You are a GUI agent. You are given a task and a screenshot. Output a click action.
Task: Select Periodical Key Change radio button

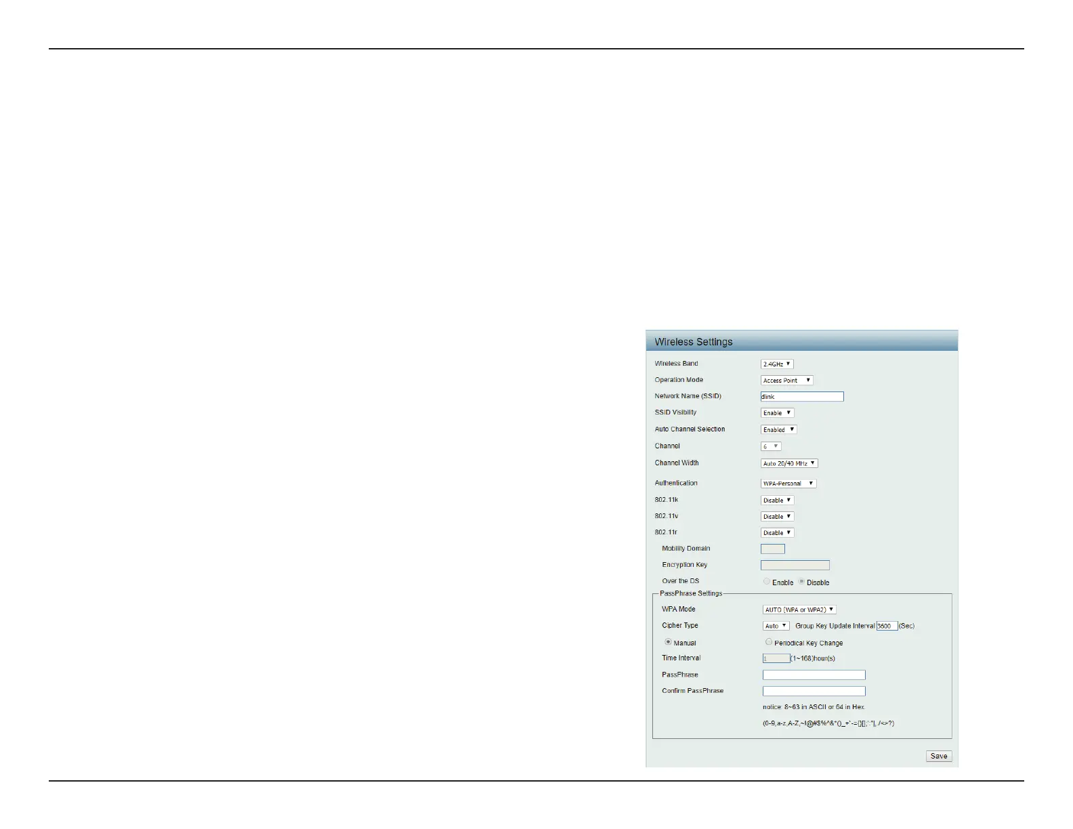pos(769,641)
